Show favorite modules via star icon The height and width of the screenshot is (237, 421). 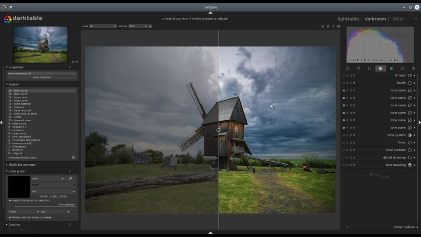pyautogui.click(x=359, y=69)
